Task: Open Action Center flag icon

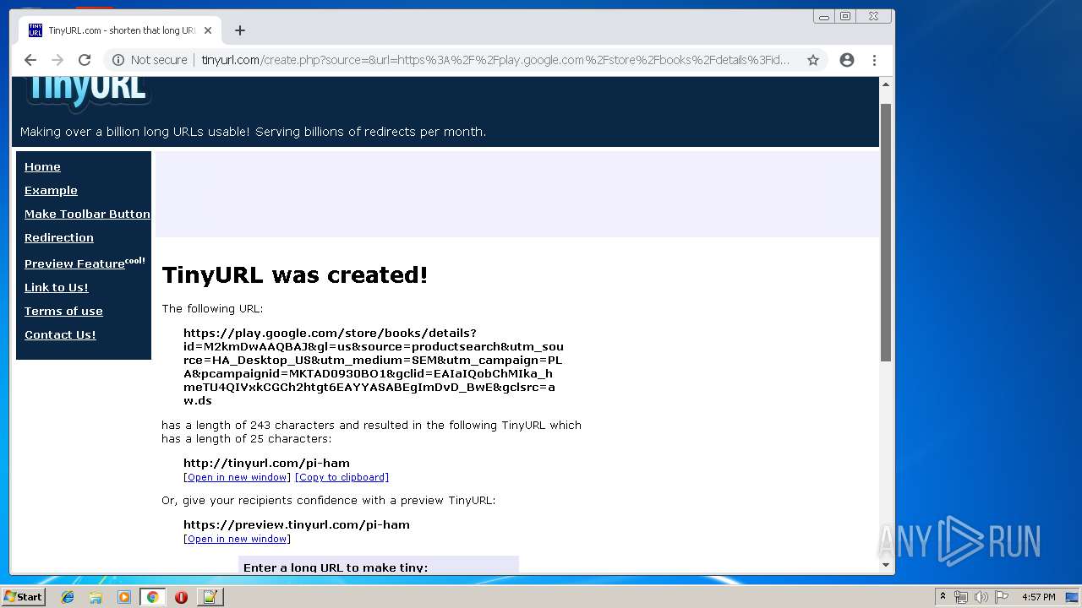Action: click(x=1002, y=597)
